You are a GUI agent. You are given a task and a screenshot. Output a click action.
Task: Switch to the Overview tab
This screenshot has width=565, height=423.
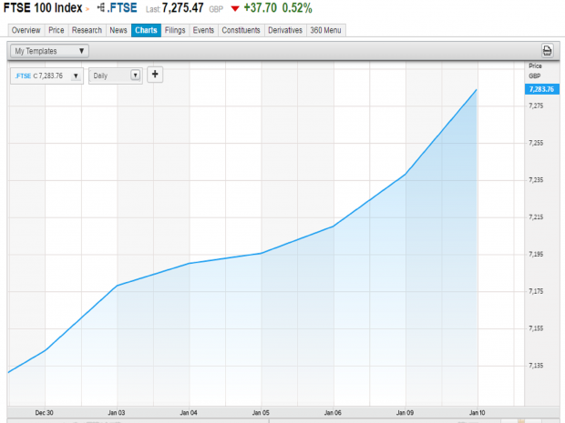pyautogui.click(x=26, y=30)
